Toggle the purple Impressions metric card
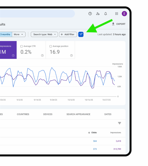The image size is (148, 166). [8, 50]
